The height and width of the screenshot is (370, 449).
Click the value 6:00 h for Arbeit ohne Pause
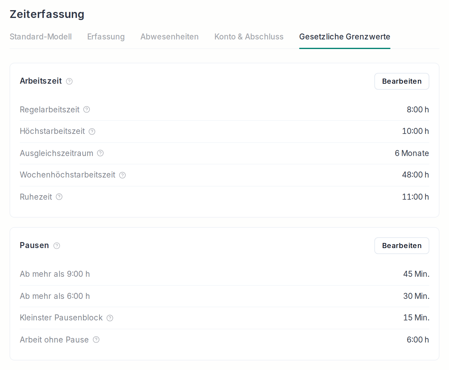click(418, 340)
